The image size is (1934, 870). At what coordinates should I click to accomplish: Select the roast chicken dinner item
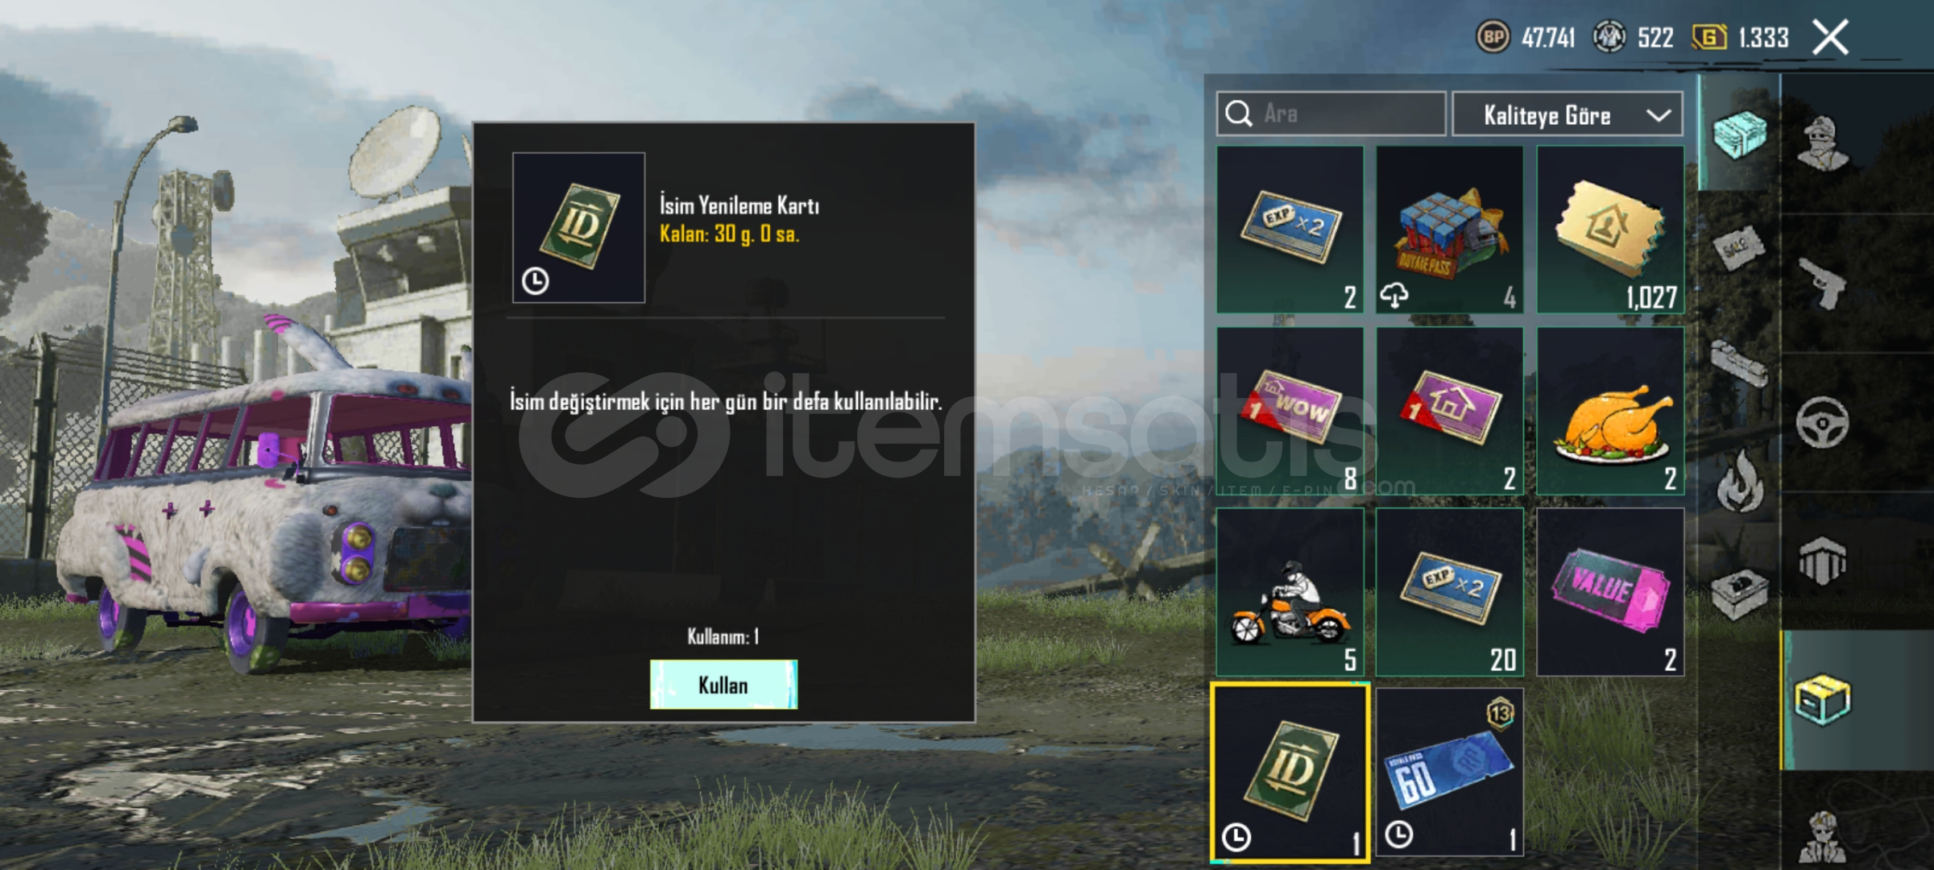tap(1610, 411)
